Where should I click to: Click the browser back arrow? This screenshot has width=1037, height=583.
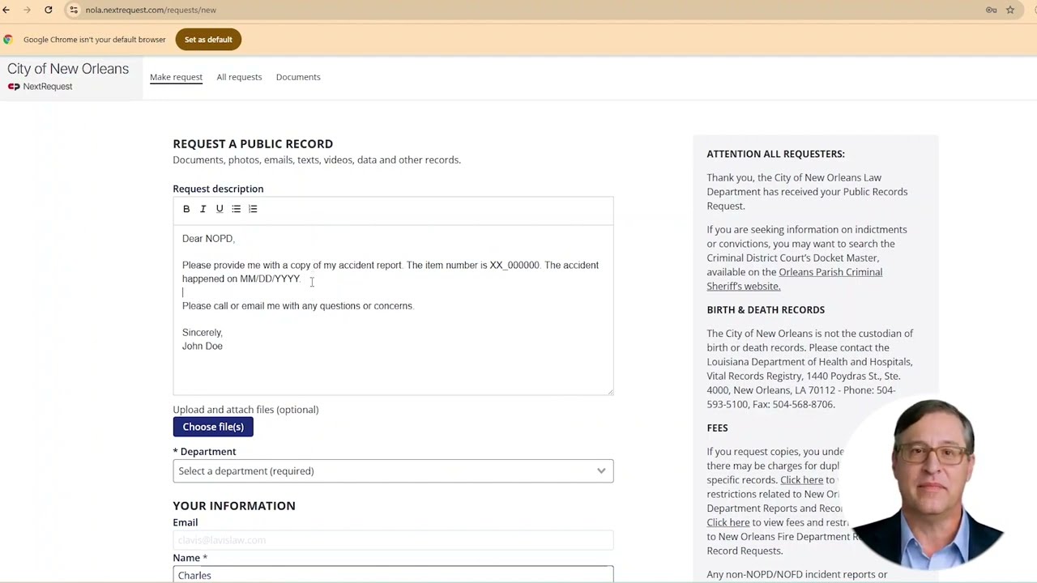click(x=6, y=10)
